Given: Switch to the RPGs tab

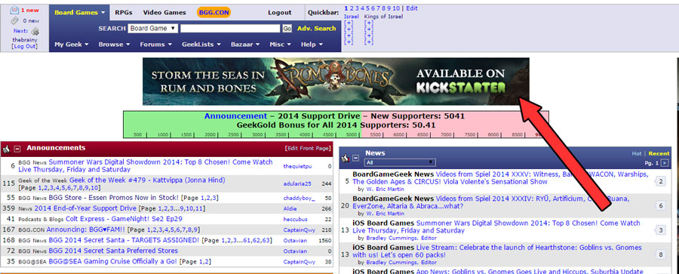Looking at the screenshot, I should coord(124,13).
